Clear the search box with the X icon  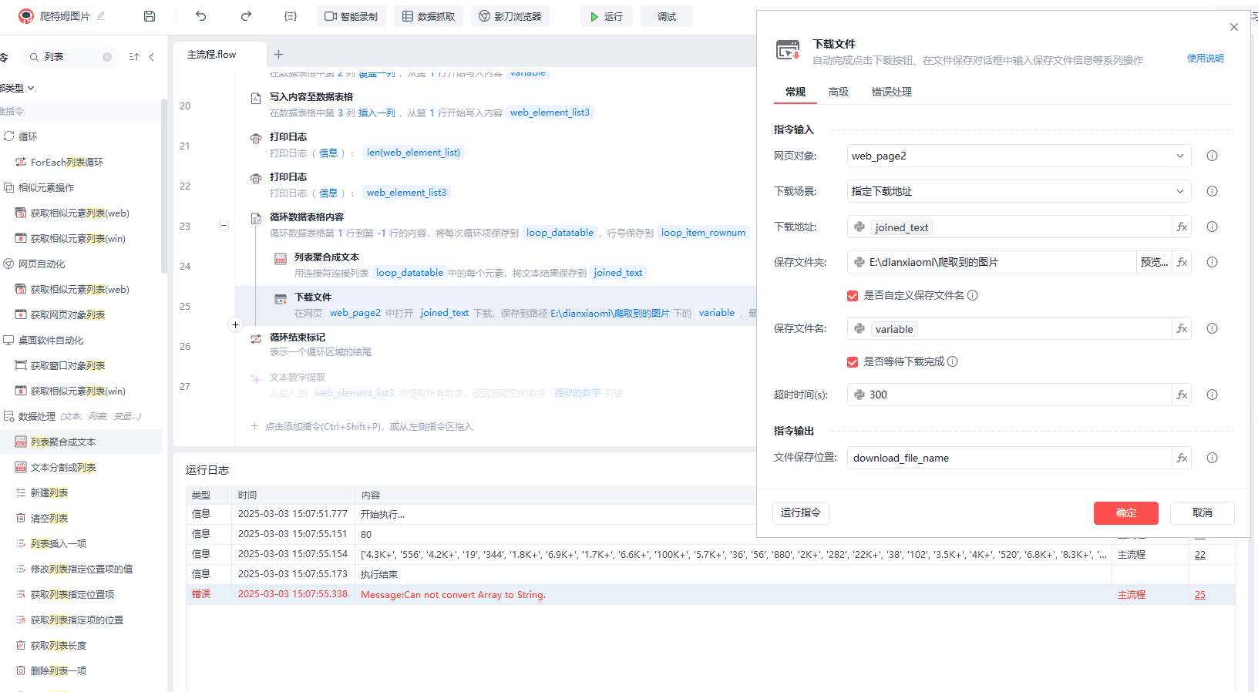tap(107, 57)
